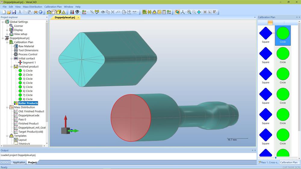Screen dimensions: 301x169
Task: Open the Mass Distribution menu
Action: tap(33, 7)
